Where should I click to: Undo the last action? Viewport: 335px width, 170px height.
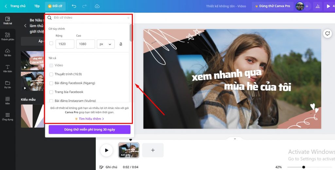click(74, 6)
